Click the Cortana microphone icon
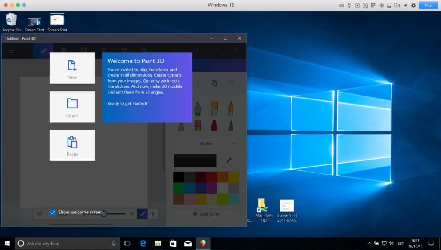The height and width of the screenshot is (250, 441). (114, 243)
